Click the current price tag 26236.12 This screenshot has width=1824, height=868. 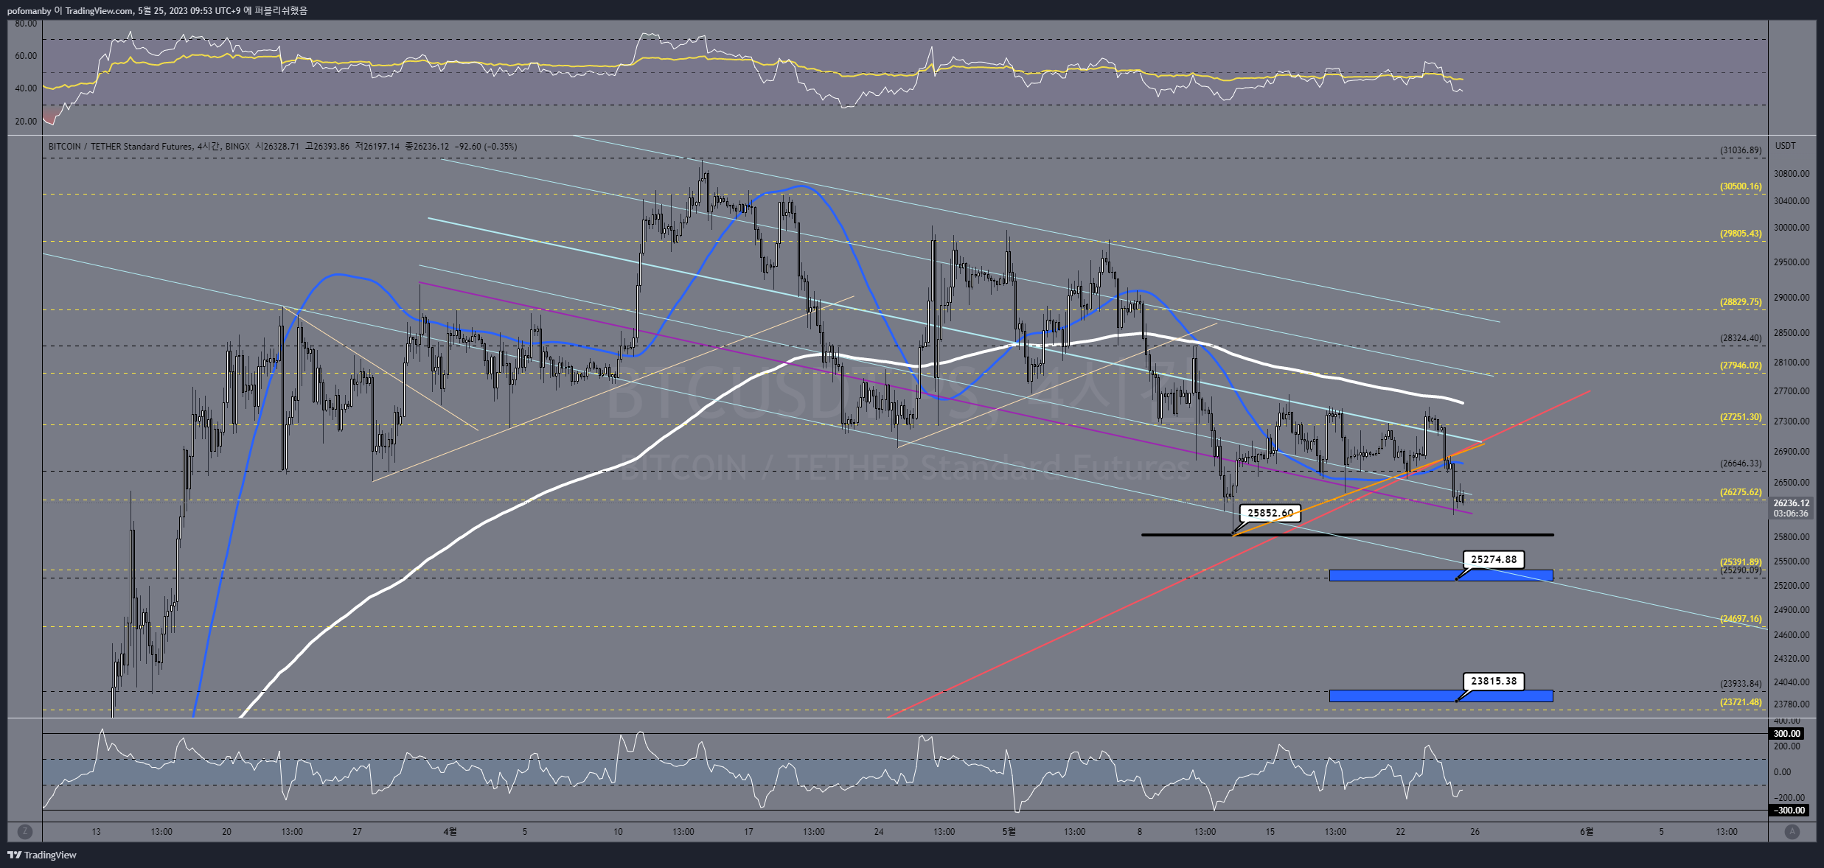pos(1792,503)
